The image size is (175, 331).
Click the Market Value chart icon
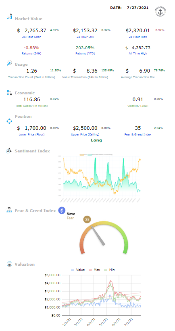9,17
